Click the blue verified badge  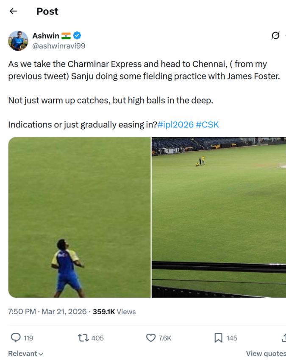coord(78,36)
